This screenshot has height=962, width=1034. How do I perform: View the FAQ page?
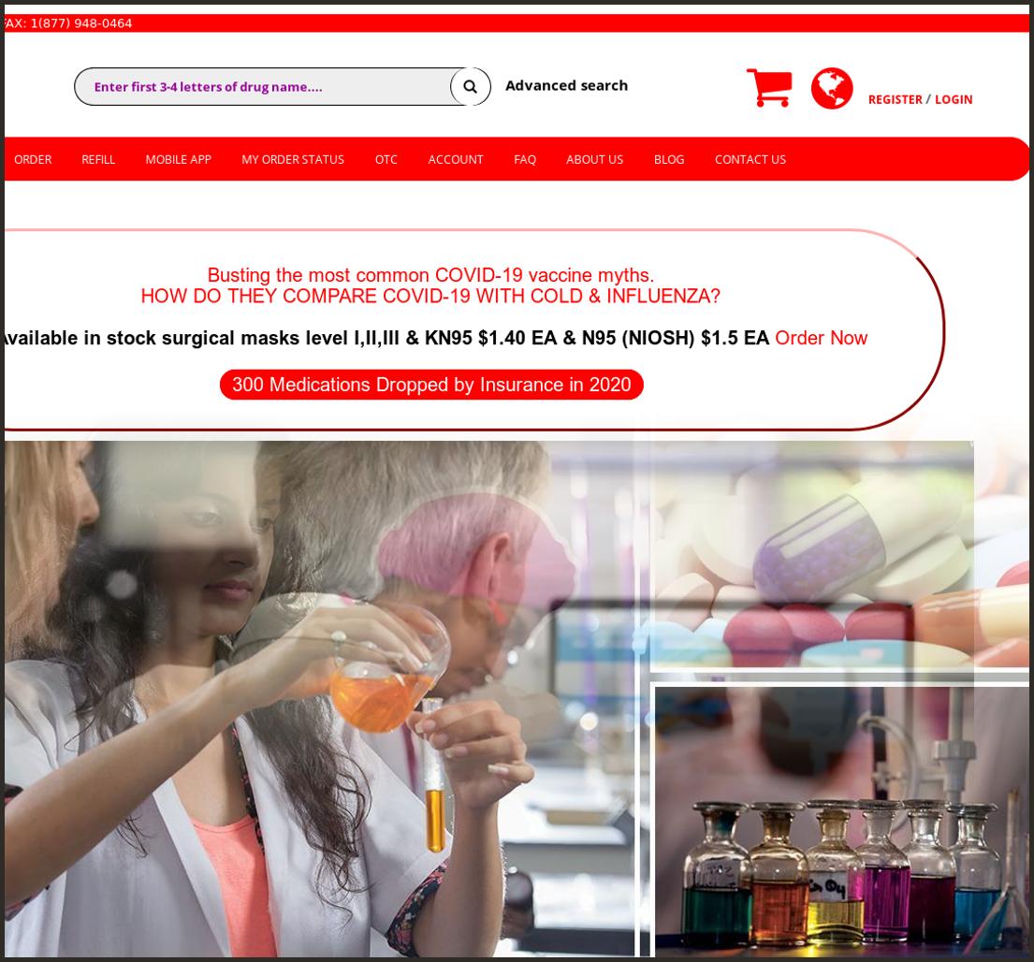tap(524, 159)
